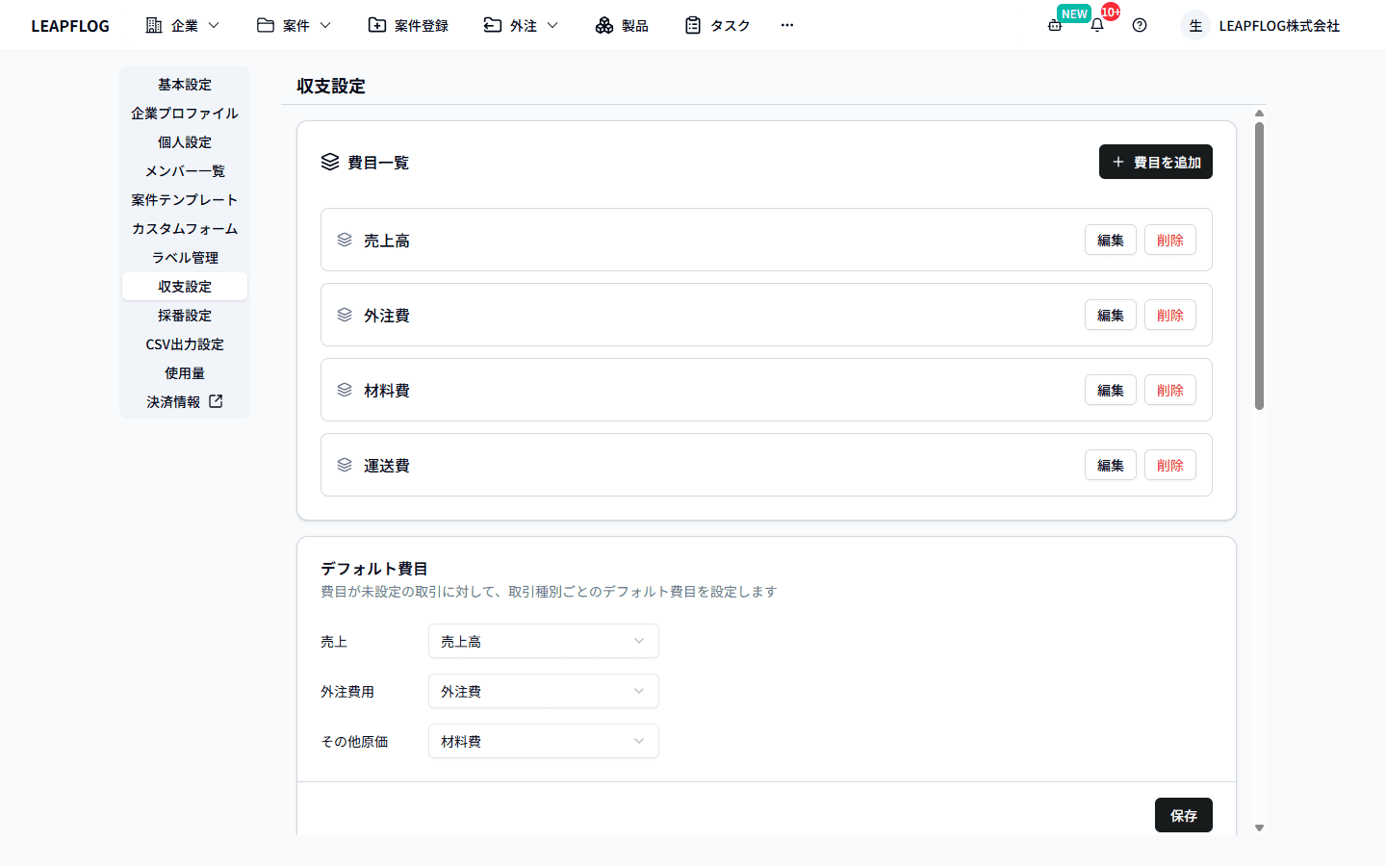Open the notifications bell
Screen dimensions: 1386x866
click(x=1097, y=26)
